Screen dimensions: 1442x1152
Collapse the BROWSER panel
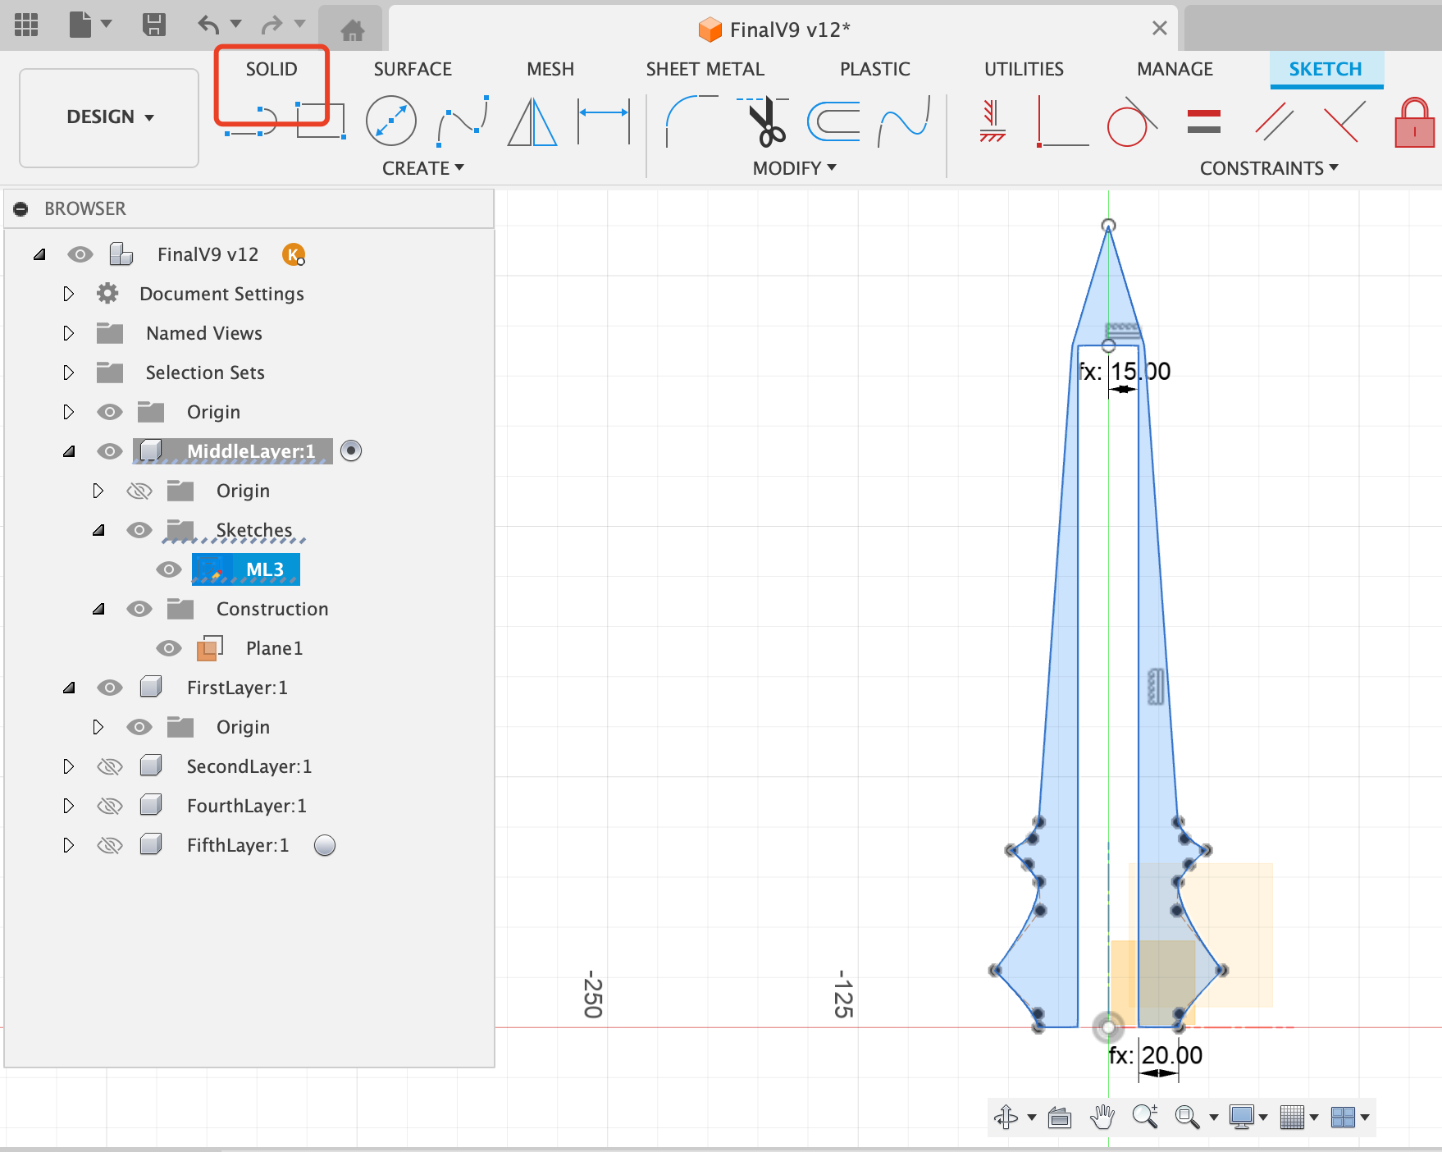[x=21, y=209]
